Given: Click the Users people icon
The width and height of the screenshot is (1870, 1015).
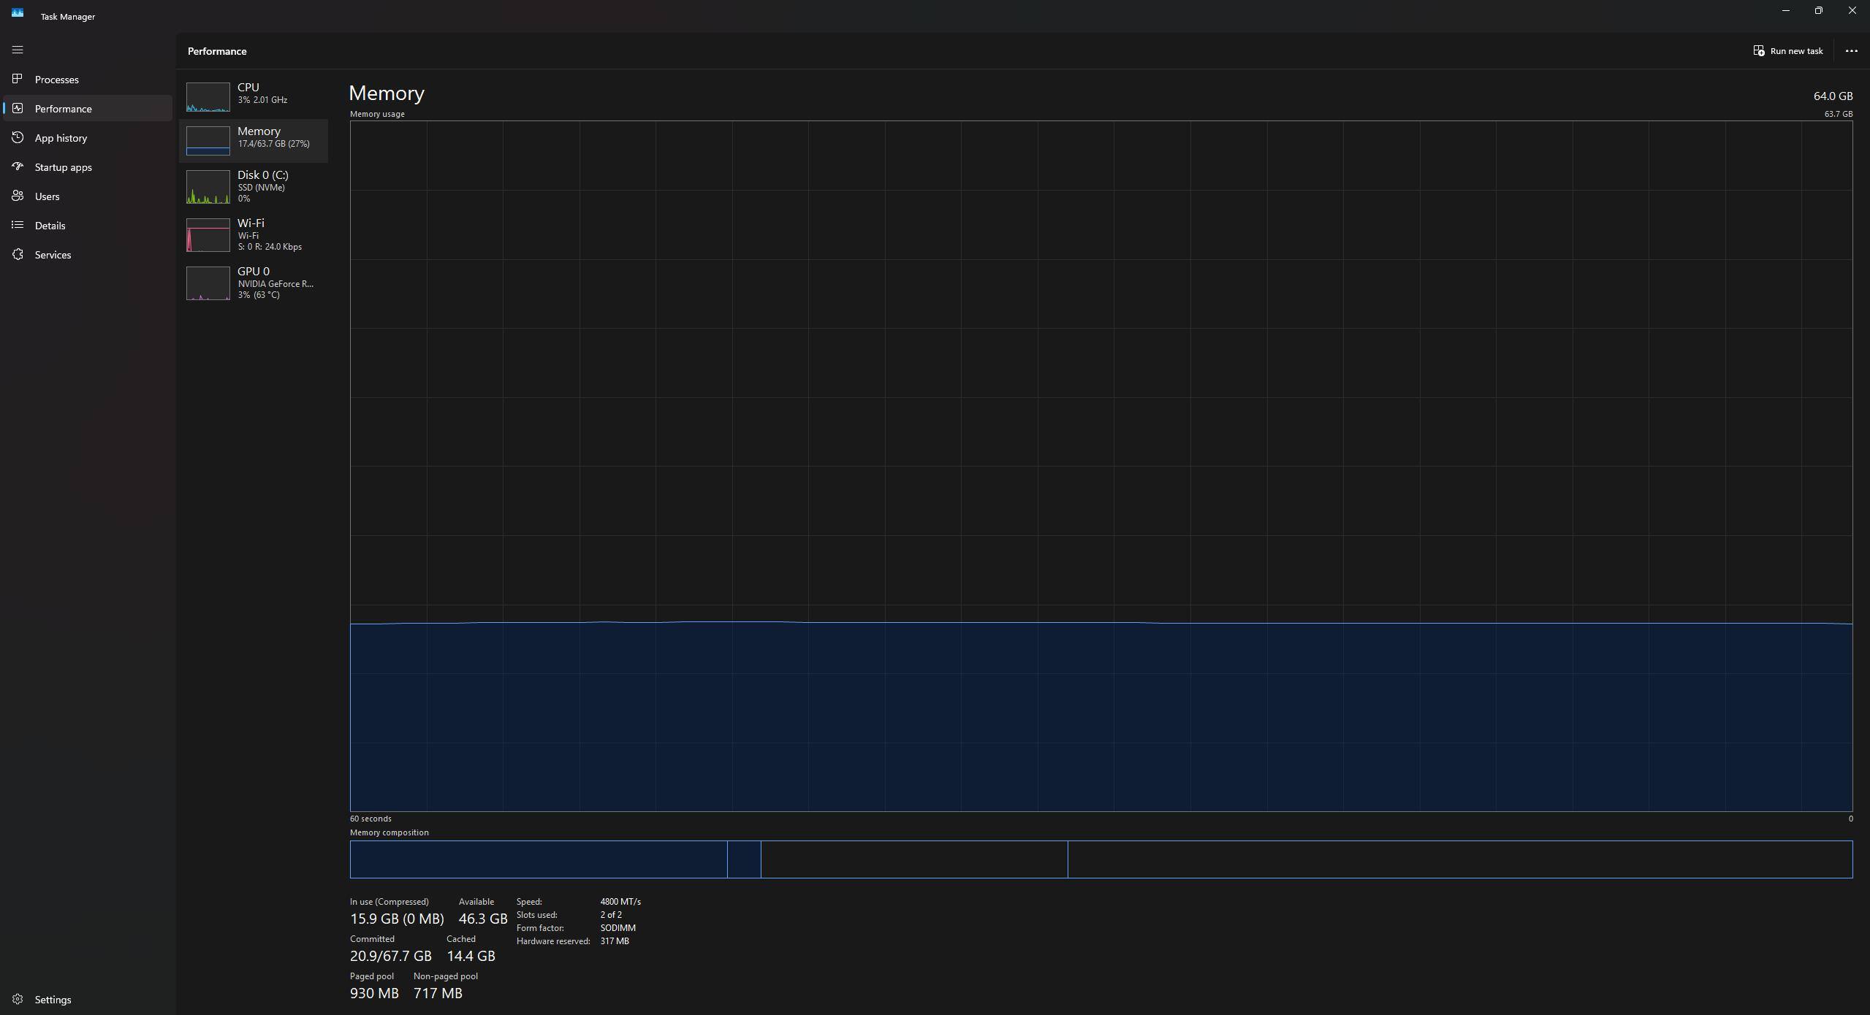Looking at the screenshot, I should [18, 196].
